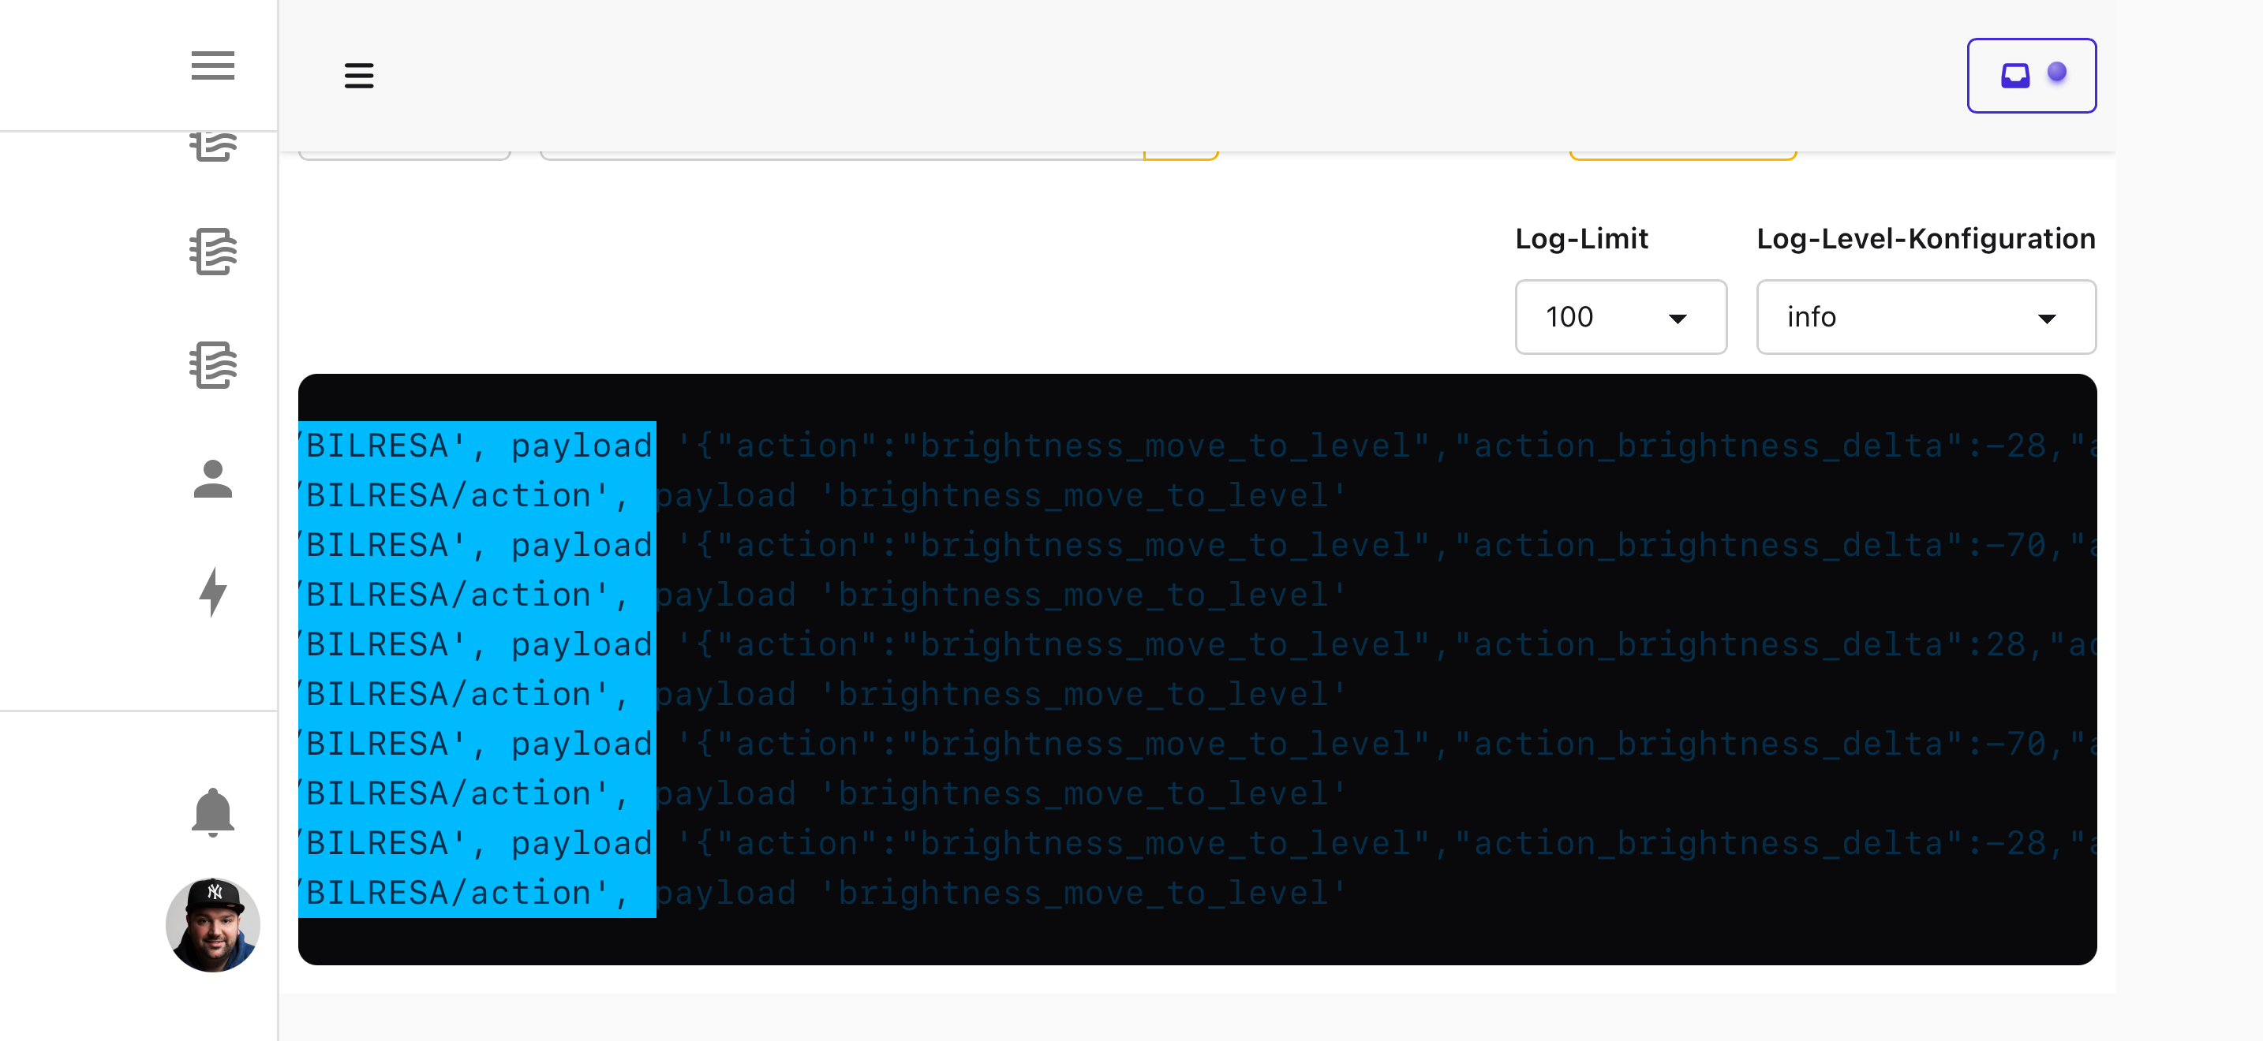Open notifications via the bell icon
The image size is (2263, 1041).
[x=212, y=812]
